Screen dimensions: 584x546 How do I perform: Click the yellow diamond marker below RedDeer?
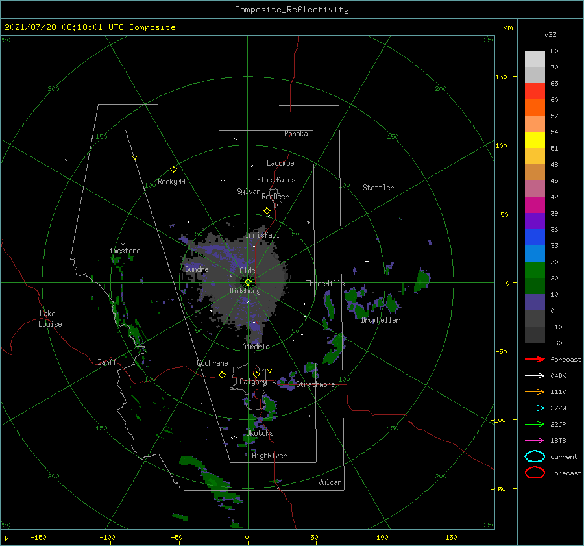(267, 211)
